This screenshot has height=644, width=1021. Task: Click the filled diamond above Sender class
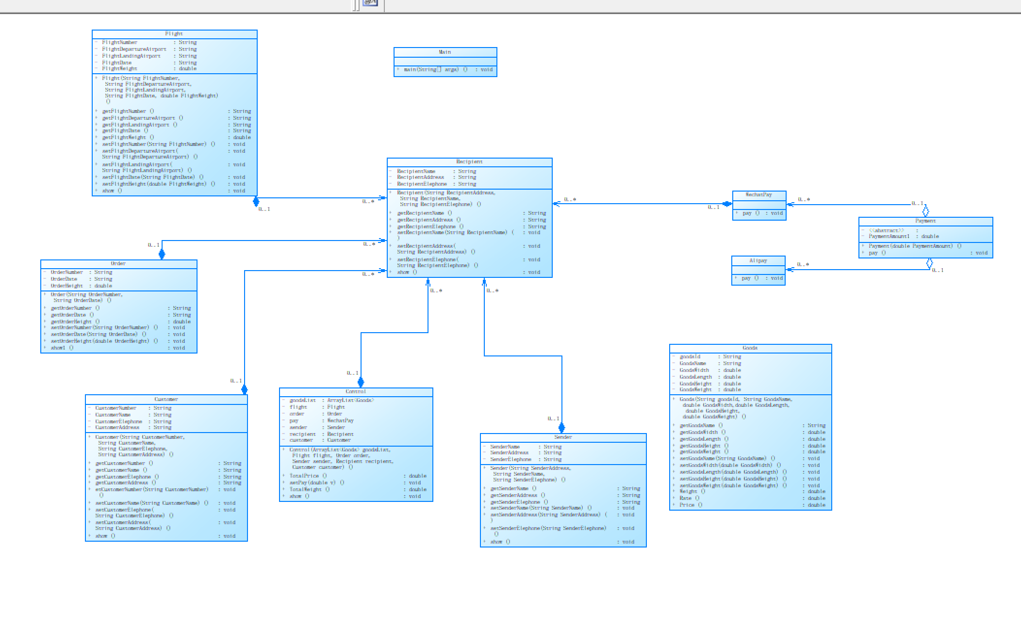[x=561, y=428]
